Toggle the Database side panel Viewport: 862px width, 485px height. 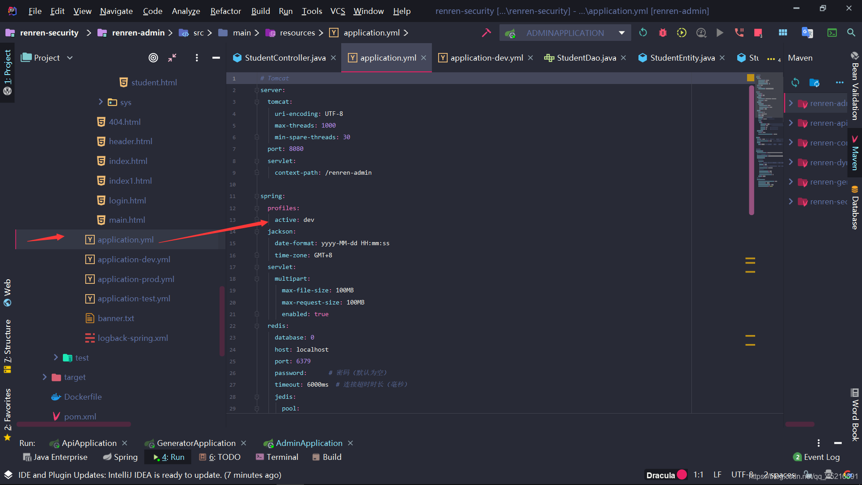(x=855, y=207)
